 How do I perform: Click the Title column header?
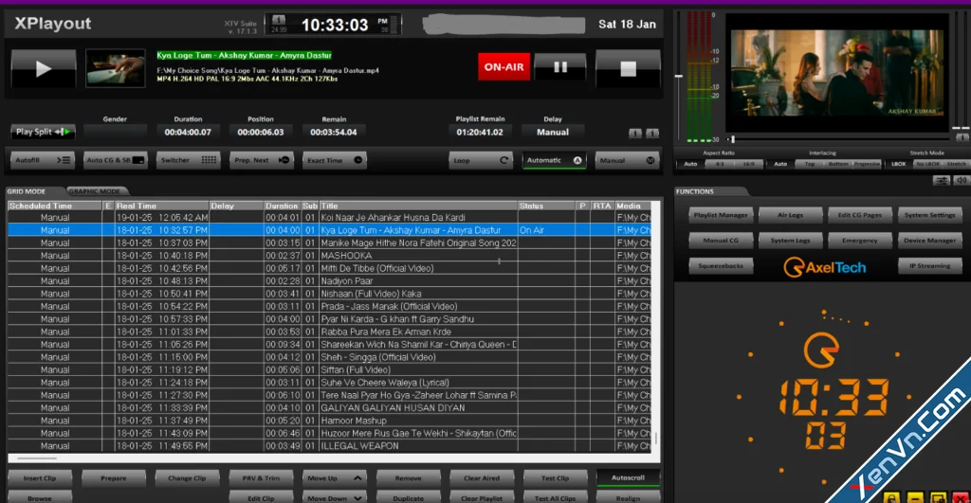(418, 206)
